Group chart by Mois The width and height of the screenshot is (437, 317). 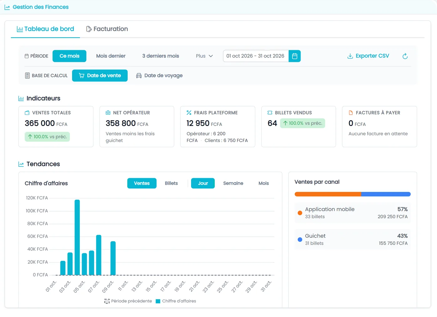(x=264, y=183)
